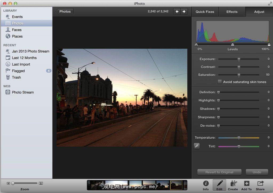Switch to the Effects tab
This screenshot has width=273, height=193.
[232, 12]
